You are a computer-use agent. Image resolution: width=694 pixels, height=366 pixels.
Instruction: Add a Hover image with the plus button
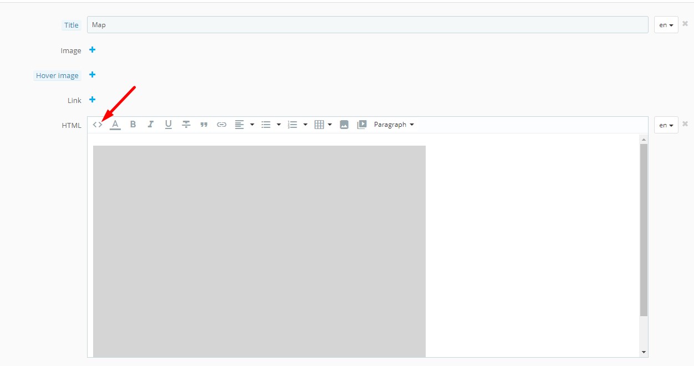click(x=93, y=75)
